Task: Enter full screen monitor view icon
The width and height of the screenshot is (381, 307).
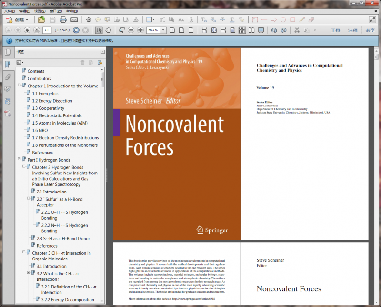Action: (x=261, y=30)
